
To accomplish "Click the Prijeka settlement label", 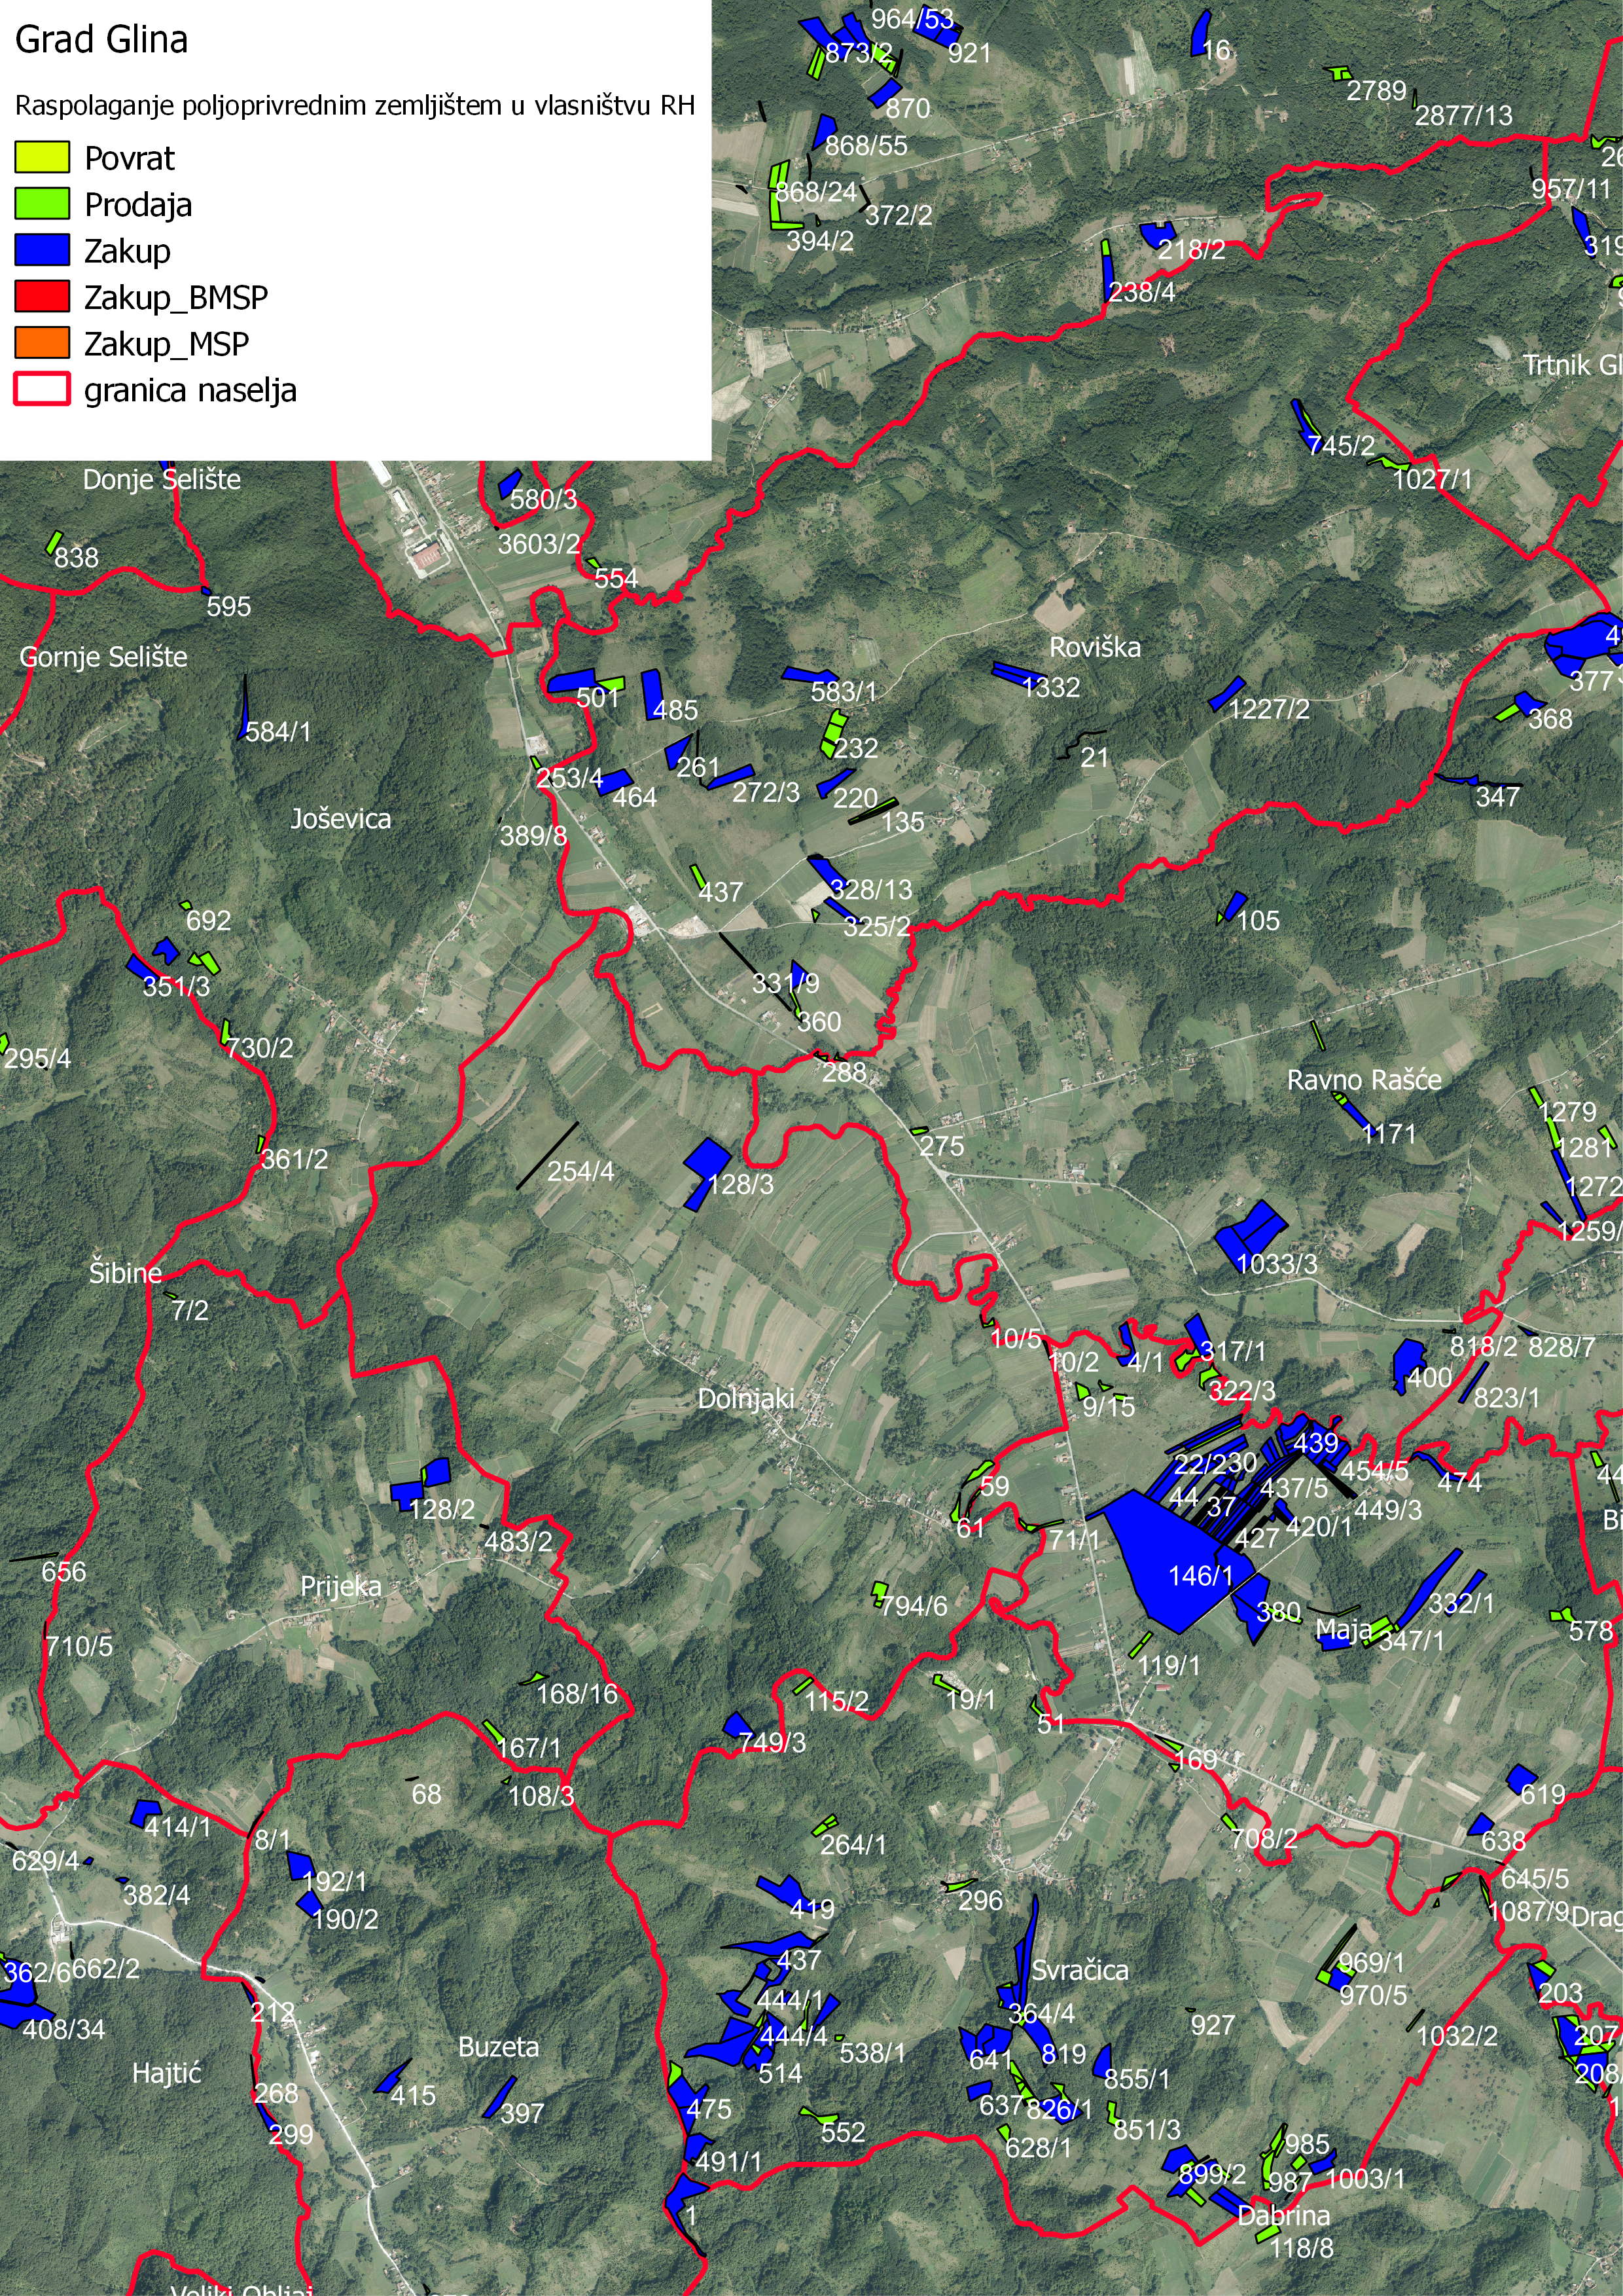I will tap(341, 1586).
